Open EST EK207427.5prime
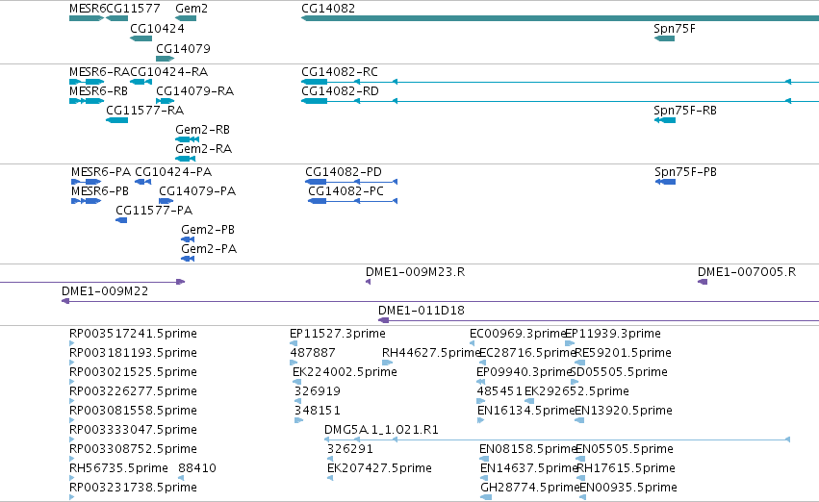 coord(379,468)
